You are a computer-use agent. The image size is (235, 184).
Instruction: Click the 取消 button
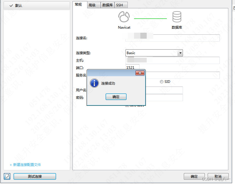click(218, 176)
